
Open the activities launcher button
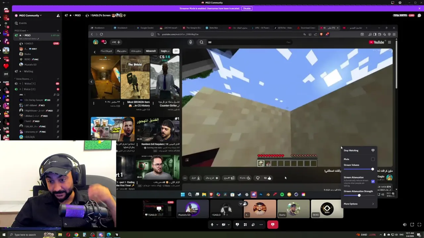pyautogui.click(x=245, y=225)
